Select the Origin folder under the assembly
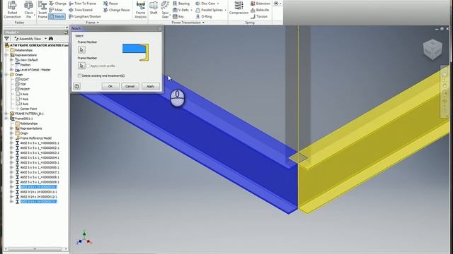 16,75
